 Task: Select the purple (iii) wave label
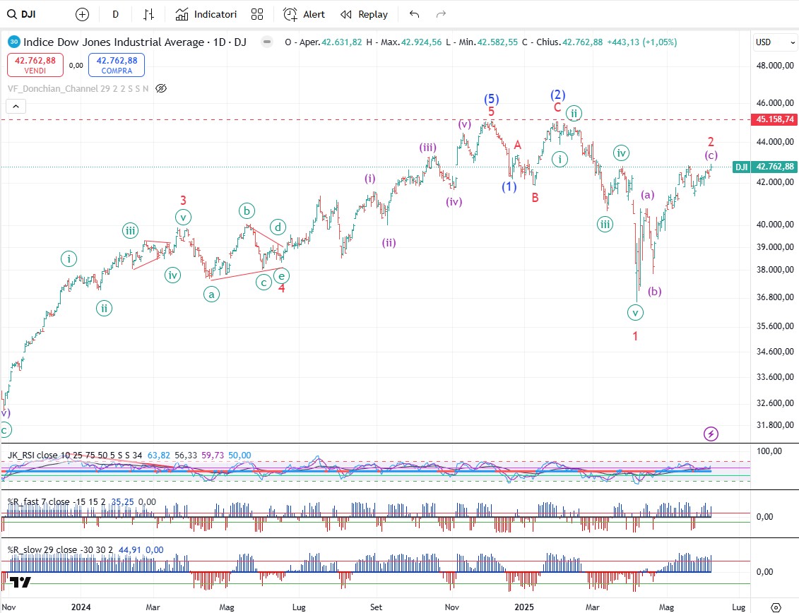click(x=427, y=148)
